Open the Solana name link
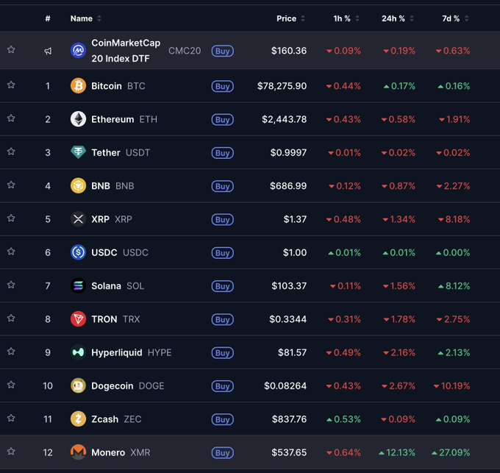Viewport: 500px width, 473px height. pos(106,285)
